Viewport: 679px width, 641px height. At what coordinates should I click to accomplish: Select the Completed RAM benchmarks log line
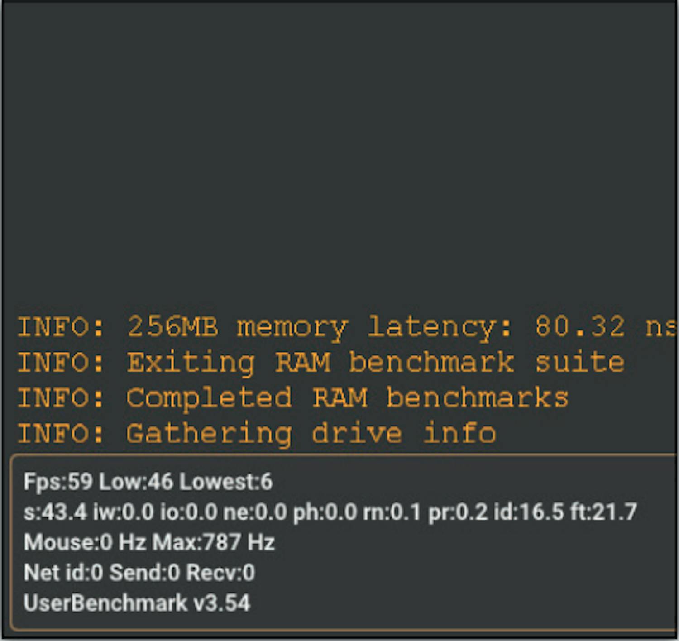tap(292, 398)
